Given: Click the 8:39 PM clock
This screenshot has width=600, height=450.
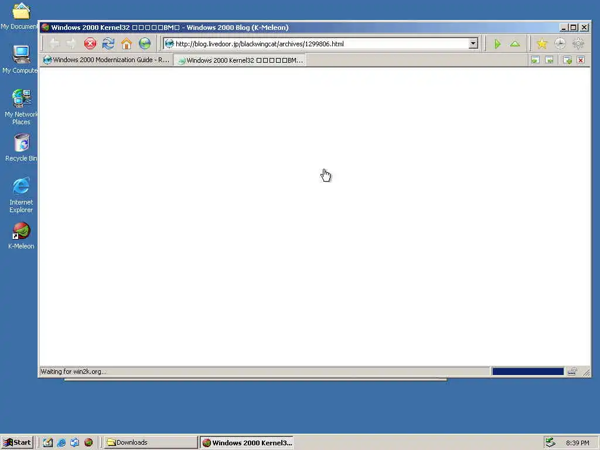Looking at the screenshot, I should (x=577, y=443).
